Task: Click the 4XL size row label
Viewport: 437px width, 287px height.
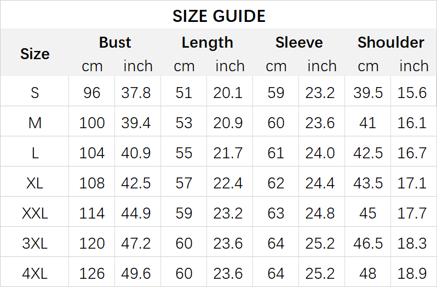Action: [34, 273]
